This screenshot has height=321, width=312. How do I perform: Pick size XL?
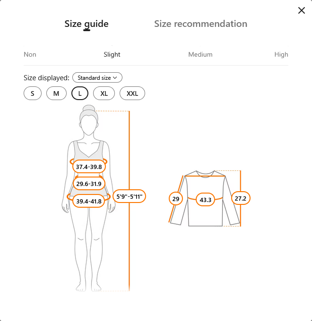click(104, 93)
